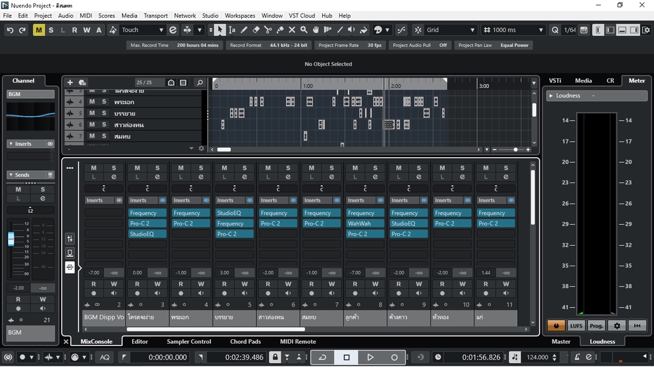Adjust the BGM channel volume fader
Image resolution: width=654 pixels, height=367 pixels.
pos(12,239)
